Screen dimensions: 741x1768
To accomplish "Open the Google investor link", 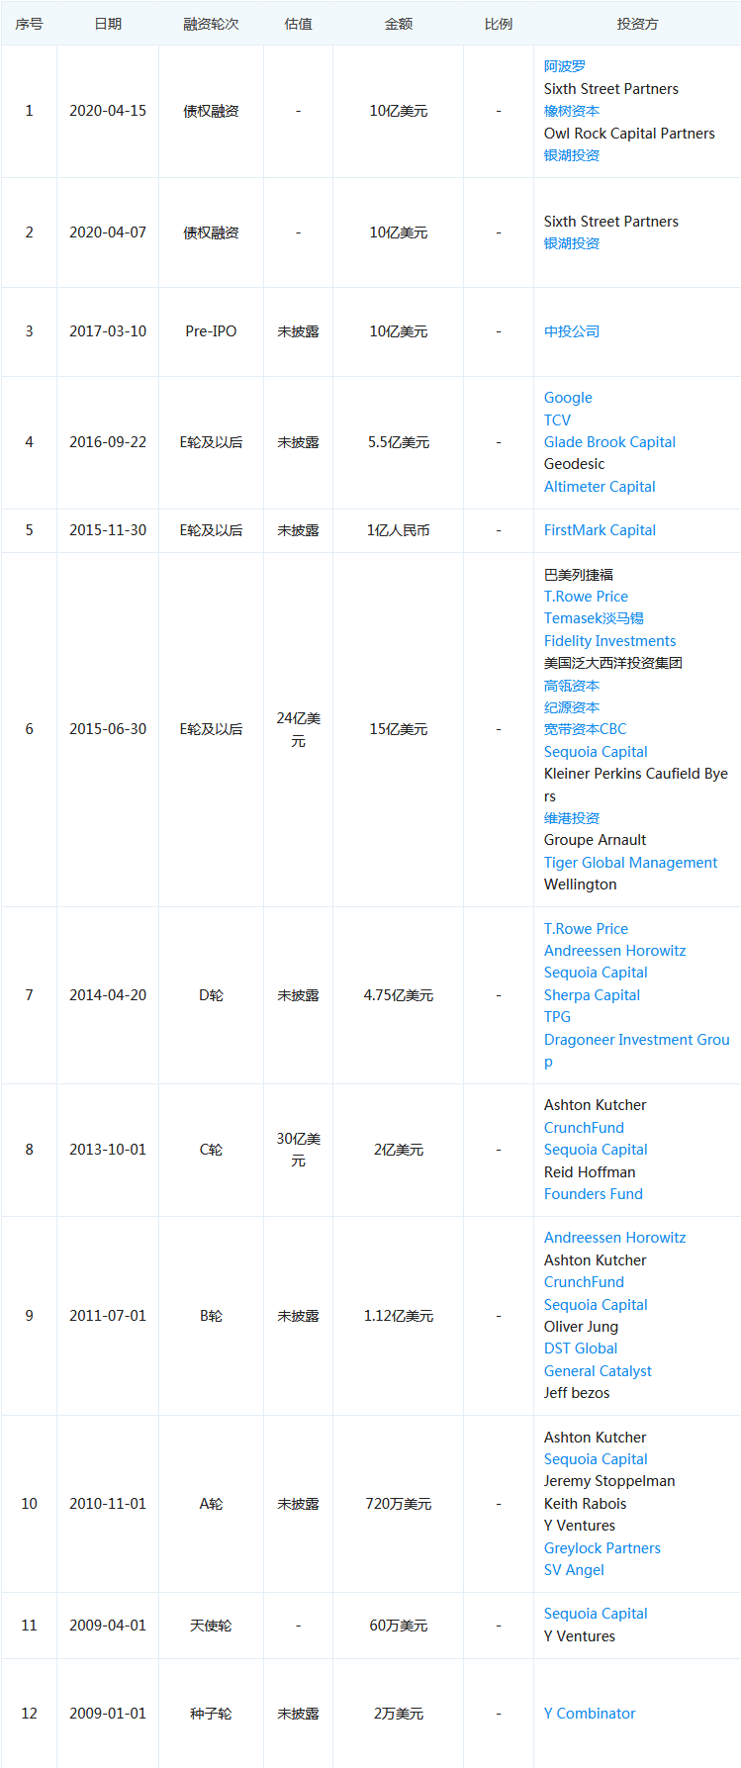I will coord(568,398).
